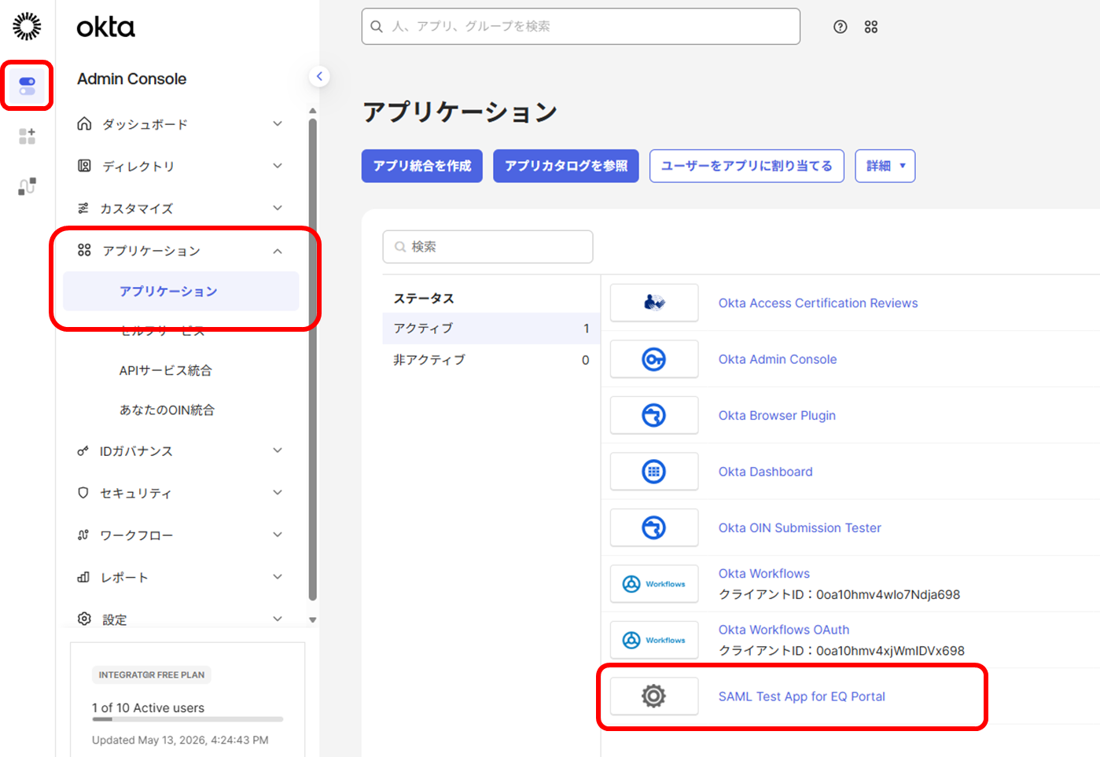
Task: Click the Okta Browser Plugin app icon
Action: 654,415
